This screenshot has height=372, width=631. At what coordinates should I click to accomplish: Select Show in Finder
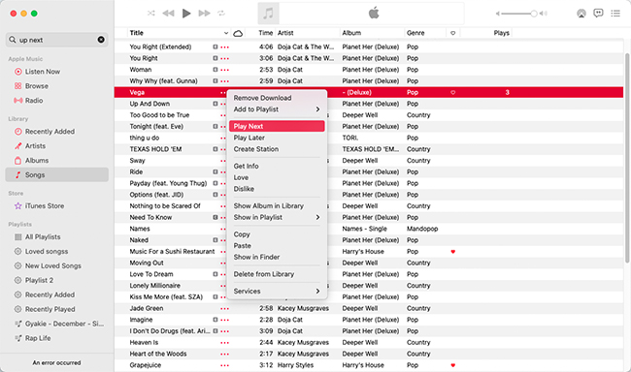tap(277, 257)
